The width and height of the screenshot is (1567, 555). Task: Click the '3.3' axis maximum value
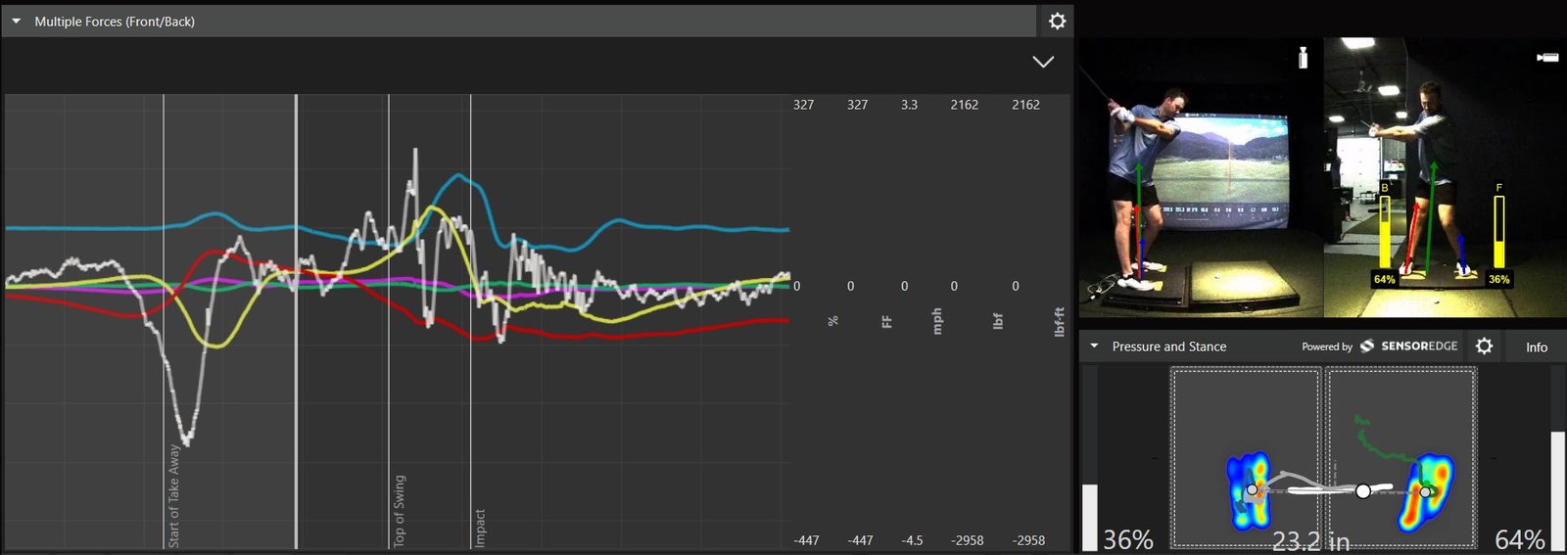tap(909, 105)
